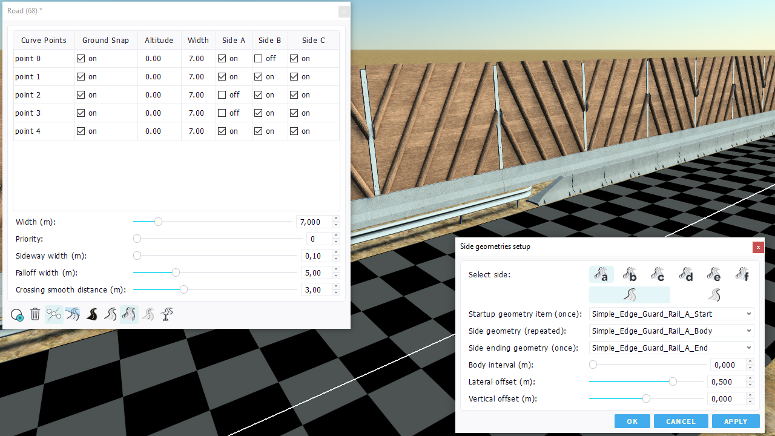Click the road side geometries icon
The height and width of the screenshot is (436, 775).
(129, 314)
